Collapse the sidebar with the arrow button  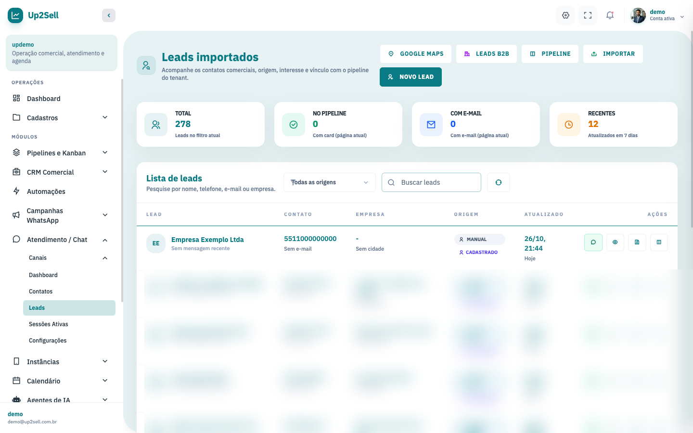click(109, 15)
